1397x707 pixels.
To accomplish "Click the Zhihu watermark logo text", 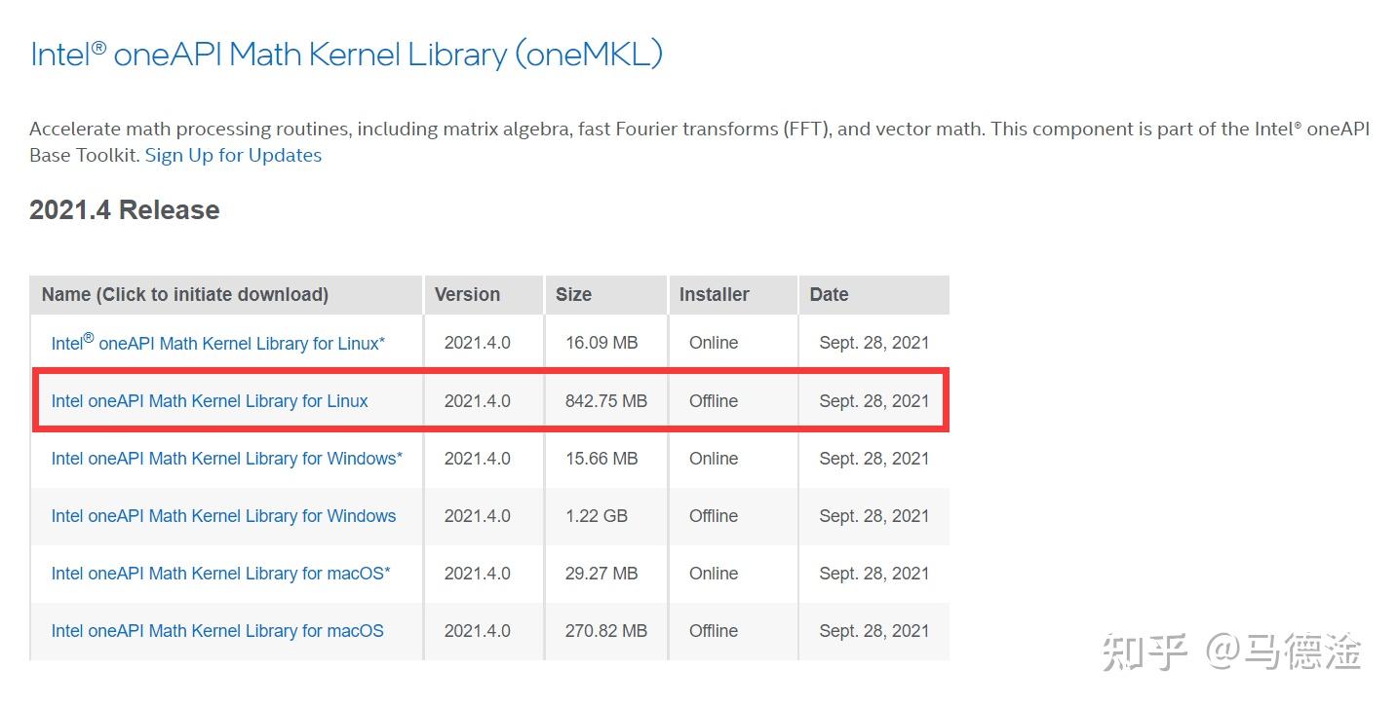I will 1146,652.
